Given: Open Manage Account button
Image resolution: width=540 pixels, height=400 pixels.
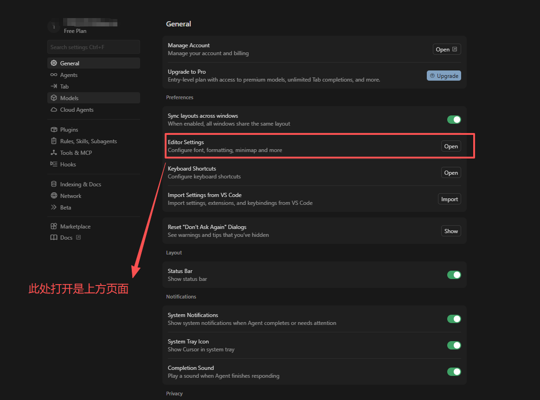Looking at the screenshot, I should tap(447, 49).
